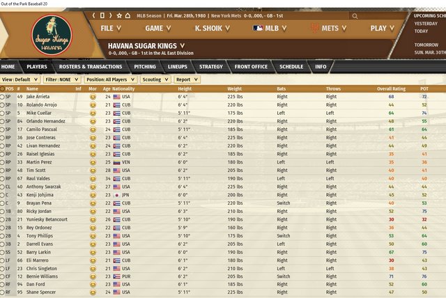
Task: Open the INFO tab
Action: pos(321,66)
